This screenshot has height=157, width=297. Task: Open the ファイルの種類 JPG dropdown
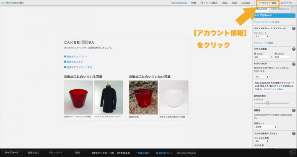point(262,141)
